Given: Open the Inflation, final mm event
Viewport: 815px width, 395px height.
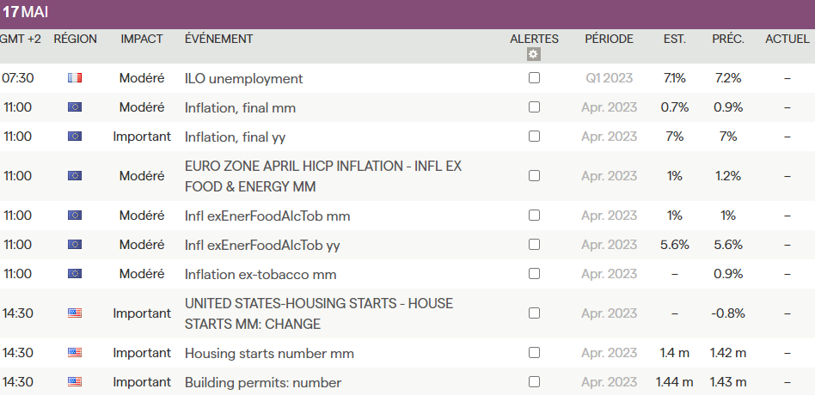Looking at the screenshot, I should click(x=240, y=107).
